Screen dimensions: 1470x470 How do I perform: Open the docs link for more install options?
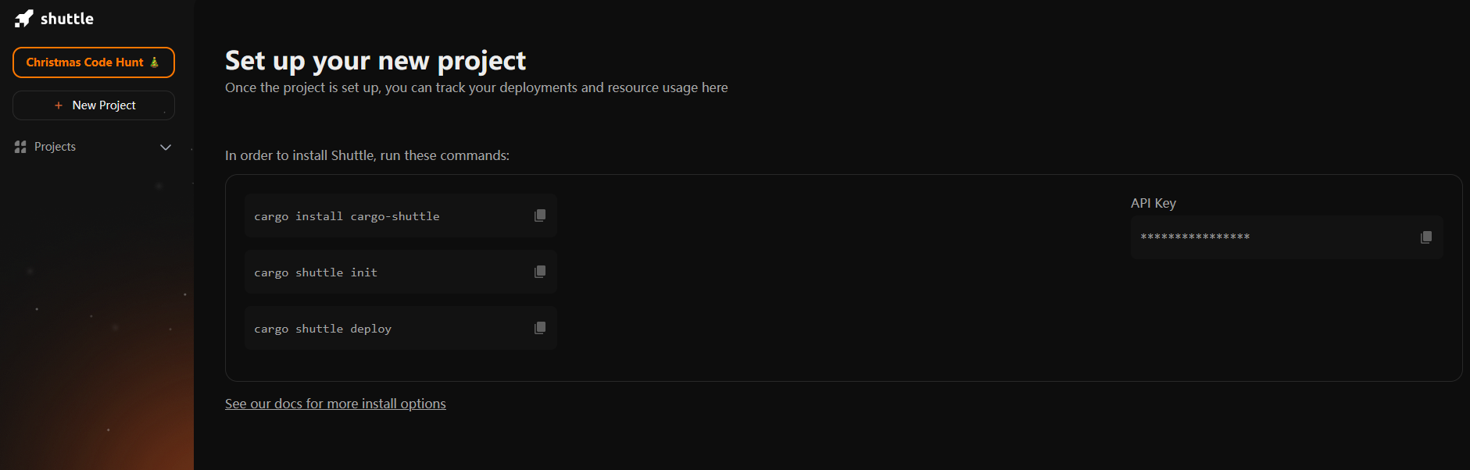(x=335, y=404)
